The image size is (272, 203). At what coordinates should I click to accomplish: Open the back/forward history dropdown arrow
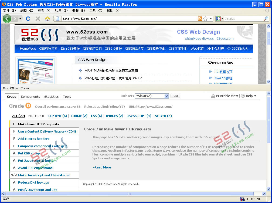tap(20, 19)
